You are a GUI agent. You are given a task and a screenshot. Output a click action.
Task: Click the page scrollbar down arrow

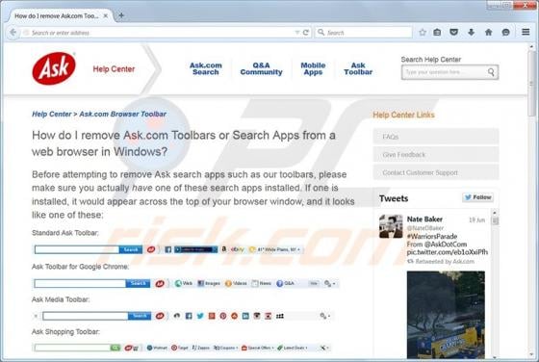click(531, 354)
